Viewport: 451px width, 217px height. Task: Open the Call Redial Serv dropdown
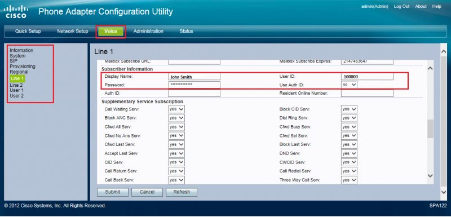349,171
